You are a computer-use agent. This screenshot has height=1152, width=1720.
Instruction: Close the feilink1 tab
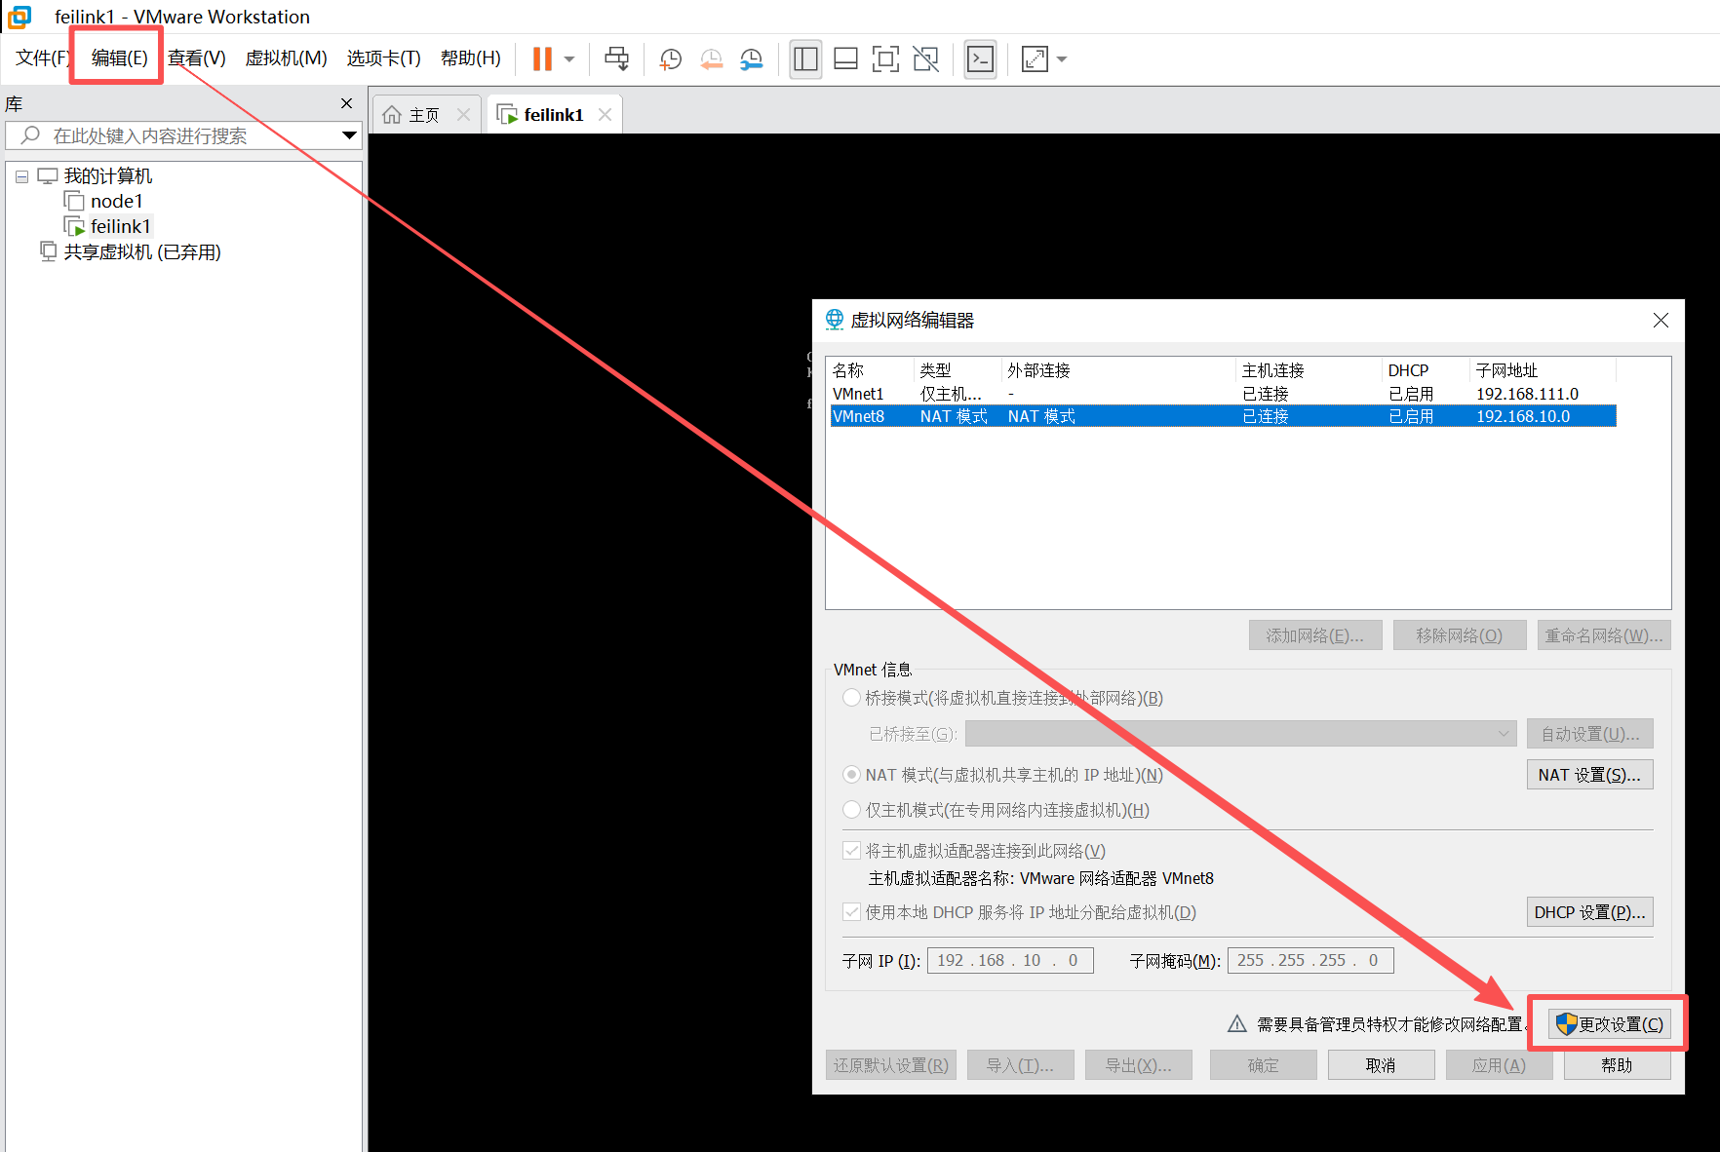pyautogui.click(x=605, y=115)
